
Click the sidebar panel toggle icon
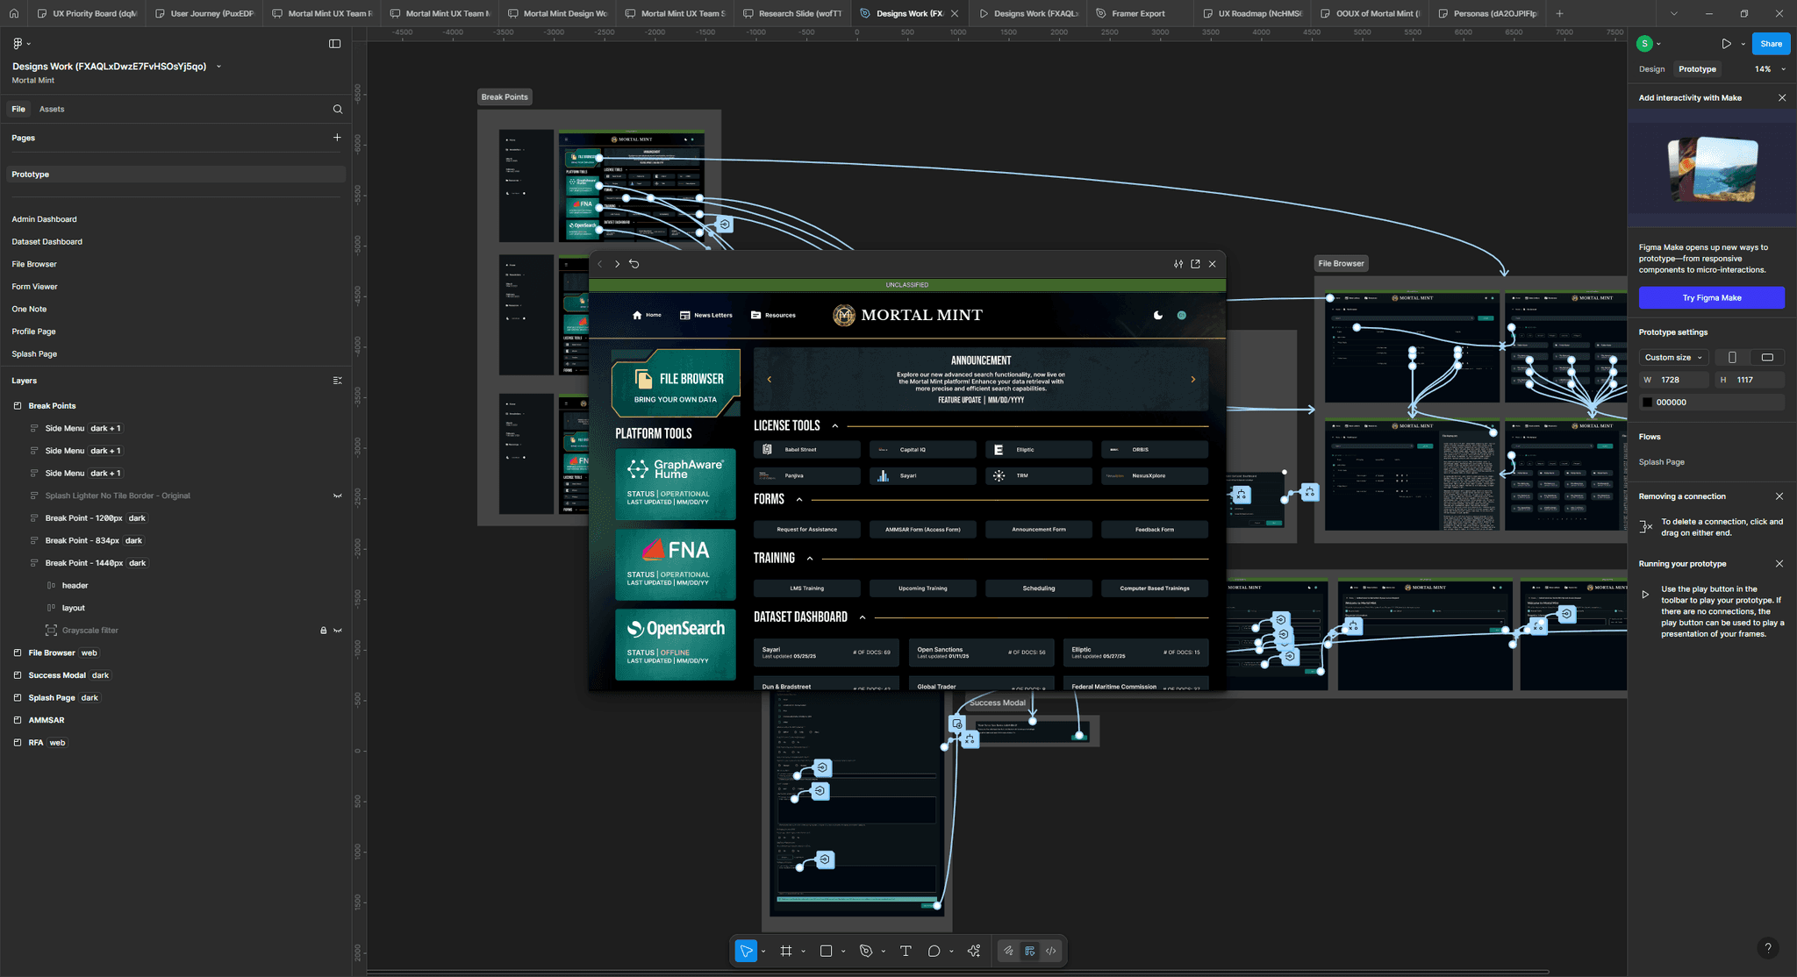[x=334, y=44]
